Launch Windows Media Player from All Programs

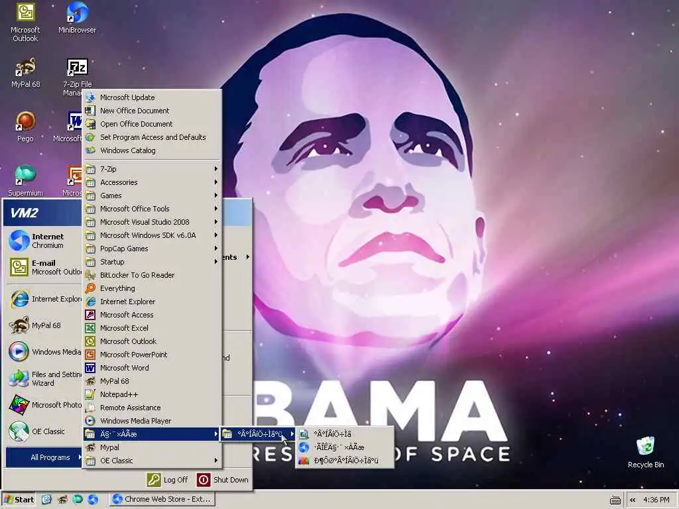click(x=152, y=421)
